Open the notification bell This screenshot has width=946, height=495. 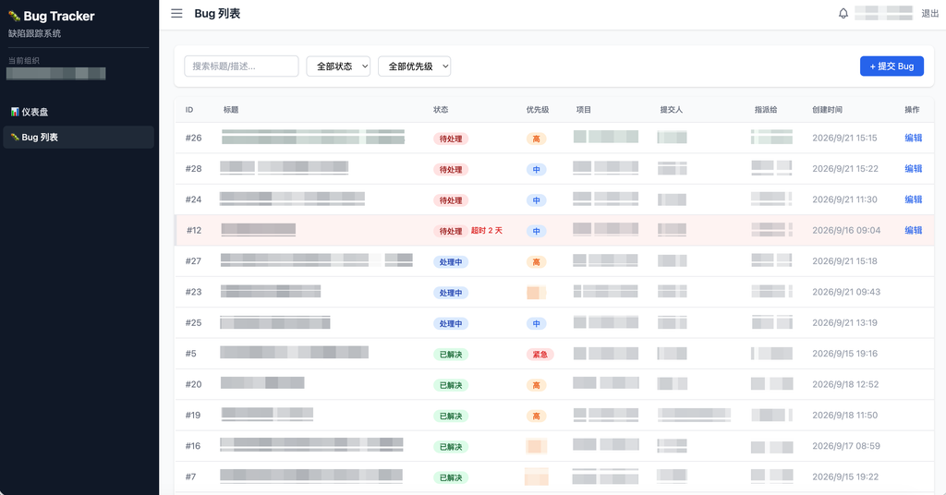pos(843,13)
